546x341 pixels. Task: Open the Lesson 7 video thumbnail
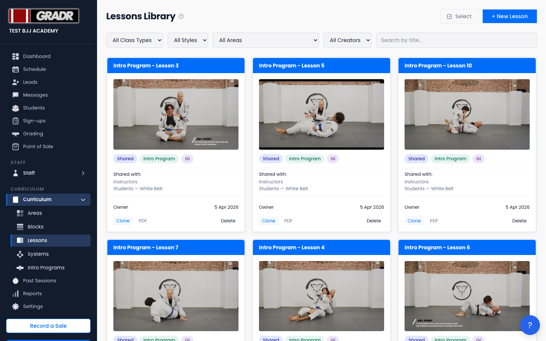176,296
